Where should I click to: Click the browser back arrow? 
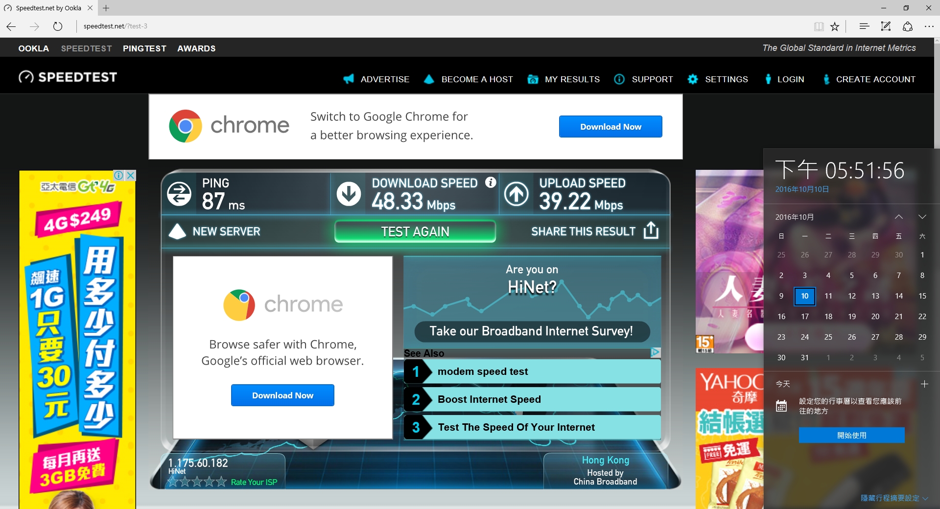[11, 26]
